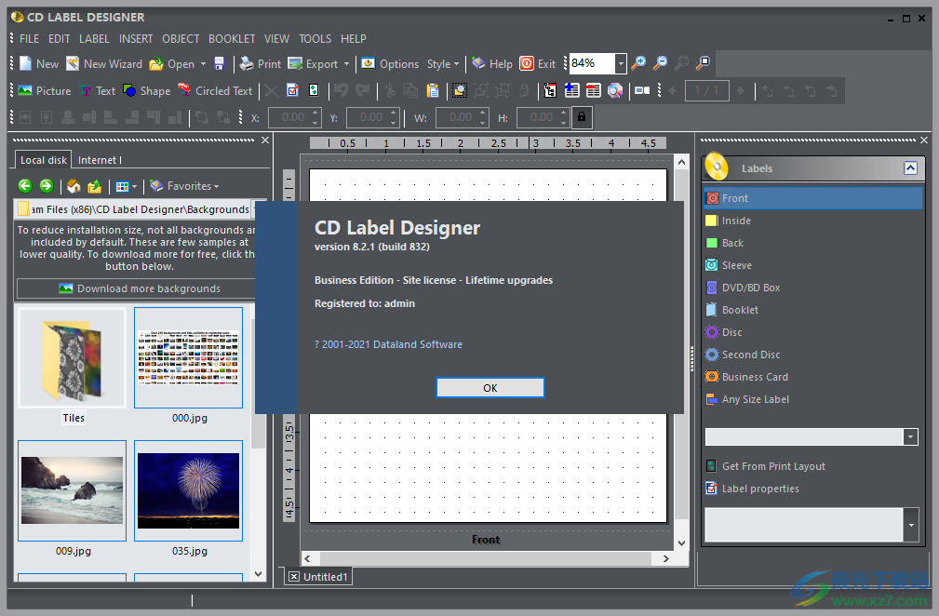Select the Shape tool
This screenshot has height=616, width=939.
[x=146, y=90]
